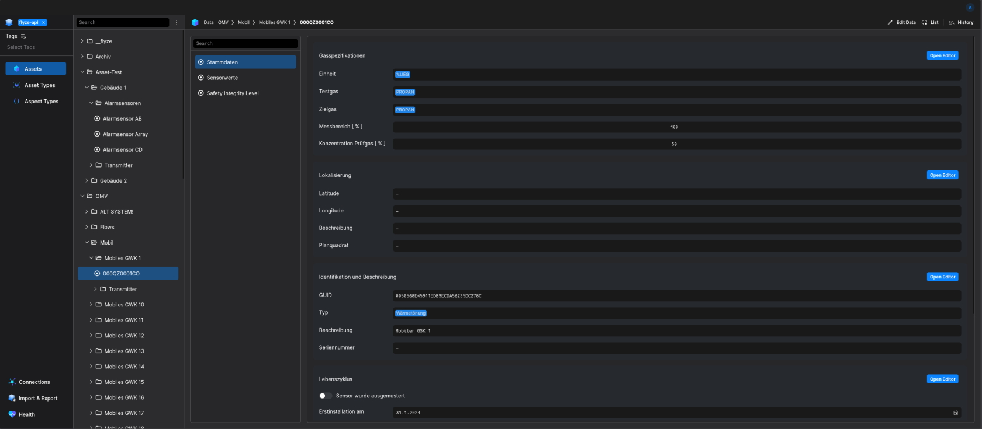
Task: Click the Connections icon in sidebar
Action: (x=12, y=382)
